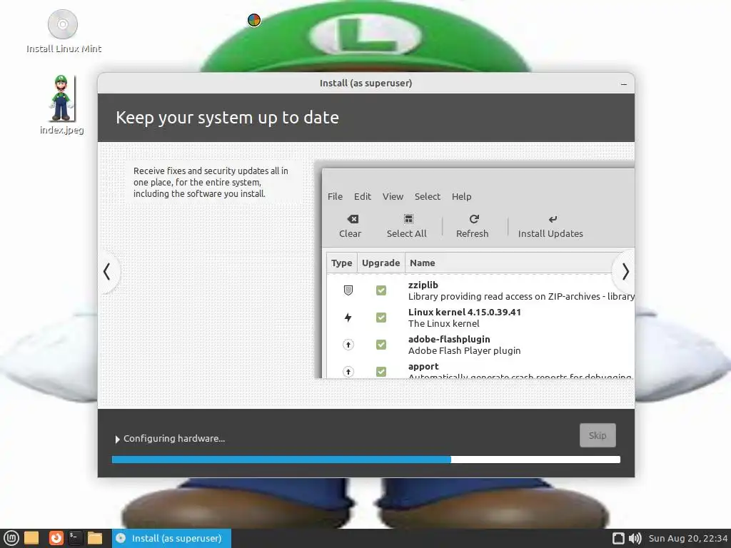Select the adobe-flashplugin package name
The width and height of the screenshot is (731, 548).
click(449, 339)
